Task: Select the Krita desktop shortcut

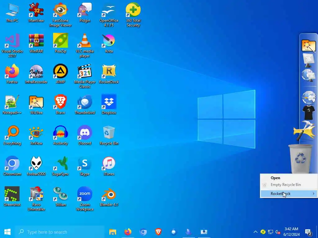Action: click(x=109, y=43)
